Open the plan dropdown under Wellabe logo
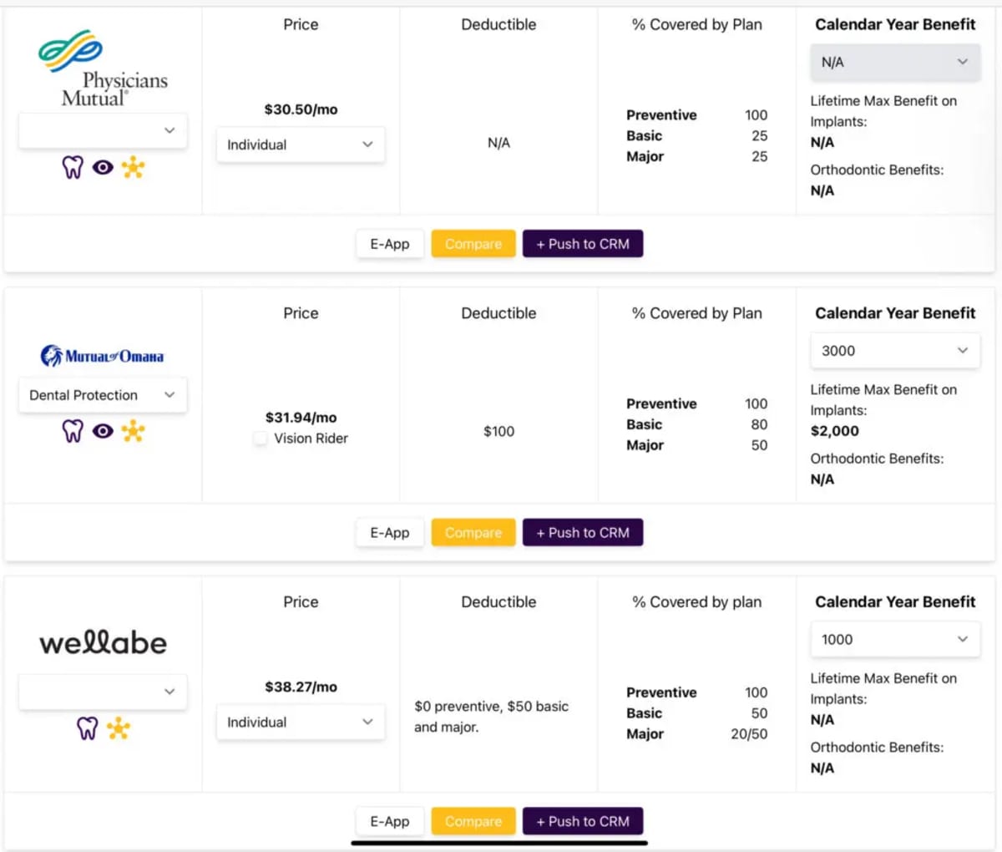 tap(103, 692)
